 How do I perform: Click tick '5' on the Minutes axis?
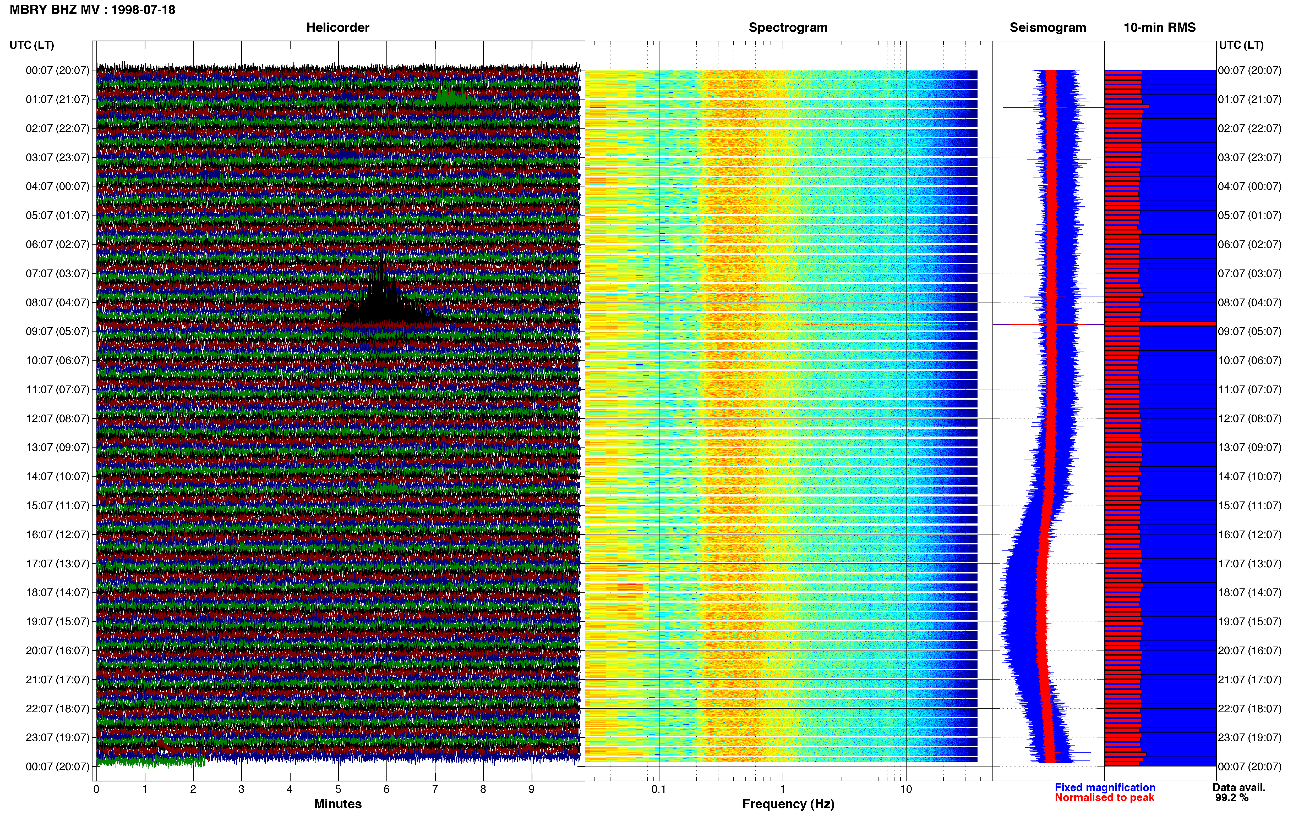pyautogui.click(x=338, y=789)
